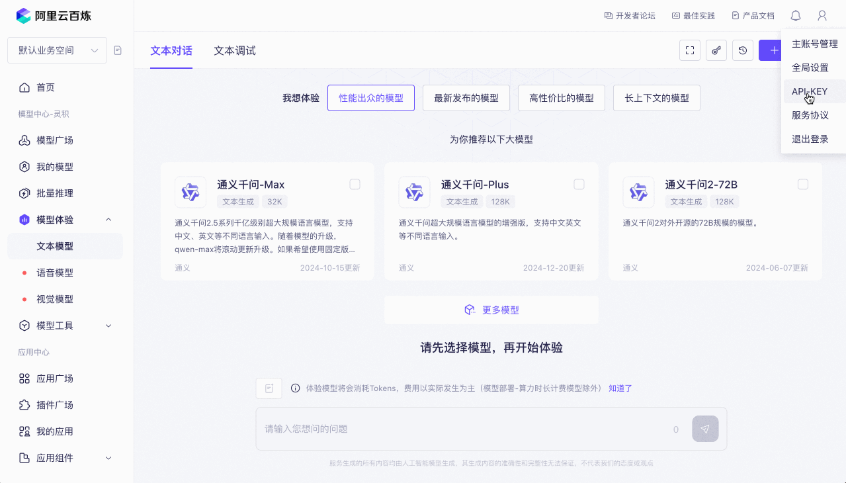Screen dimensions: 846x483
Task: Click the 通义千问2-72B model logo
Action: (x=638, y=193)
